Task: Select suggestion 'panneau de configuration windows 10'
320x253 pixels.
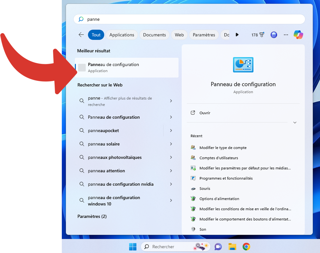Action: 114,200
